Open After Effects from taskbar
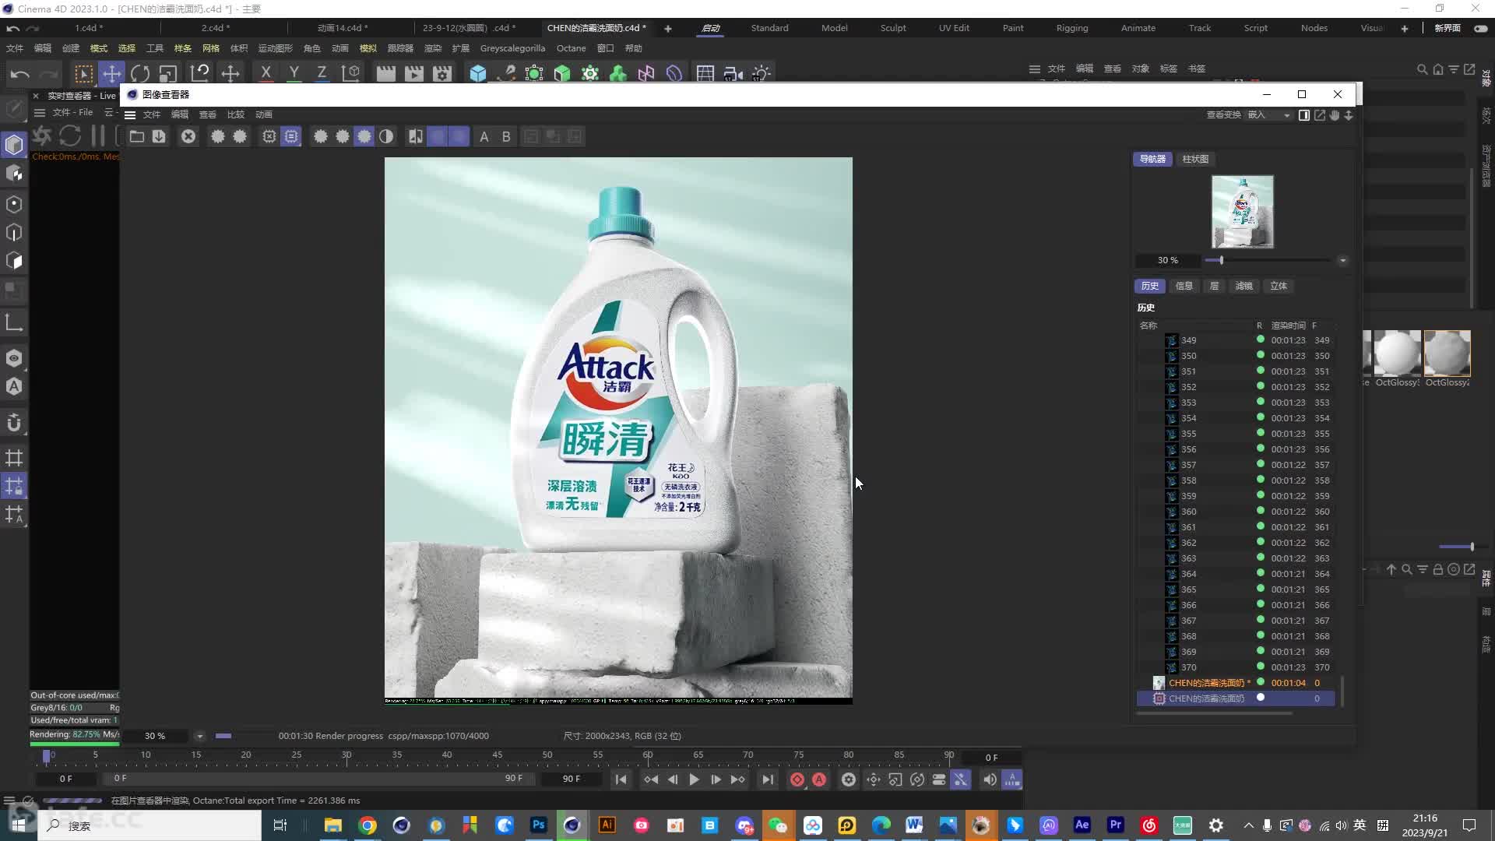The width and height of the screenshot is (1495, 841). [1082, 825]
